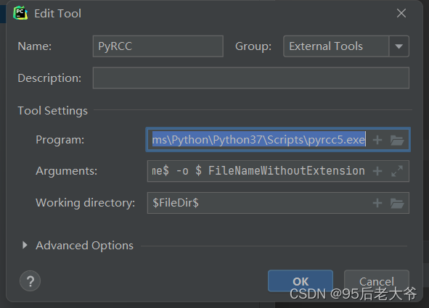This screenshot has width=429, height=308.
Task: Click the PyCharm logo icon in title bar
Action: pos(20,13)
